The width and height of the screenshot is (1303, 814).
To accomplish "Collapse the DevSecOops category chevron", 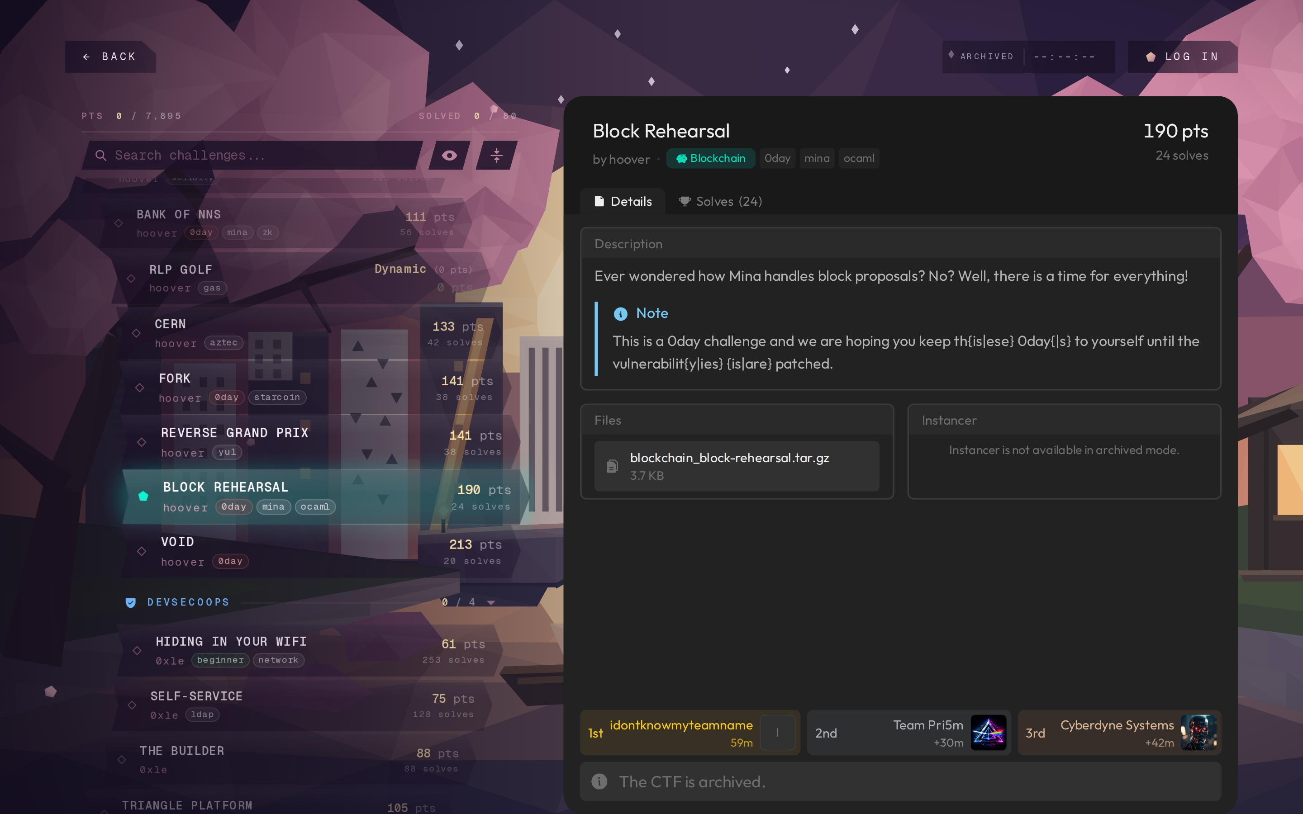I will coord(491,602).
